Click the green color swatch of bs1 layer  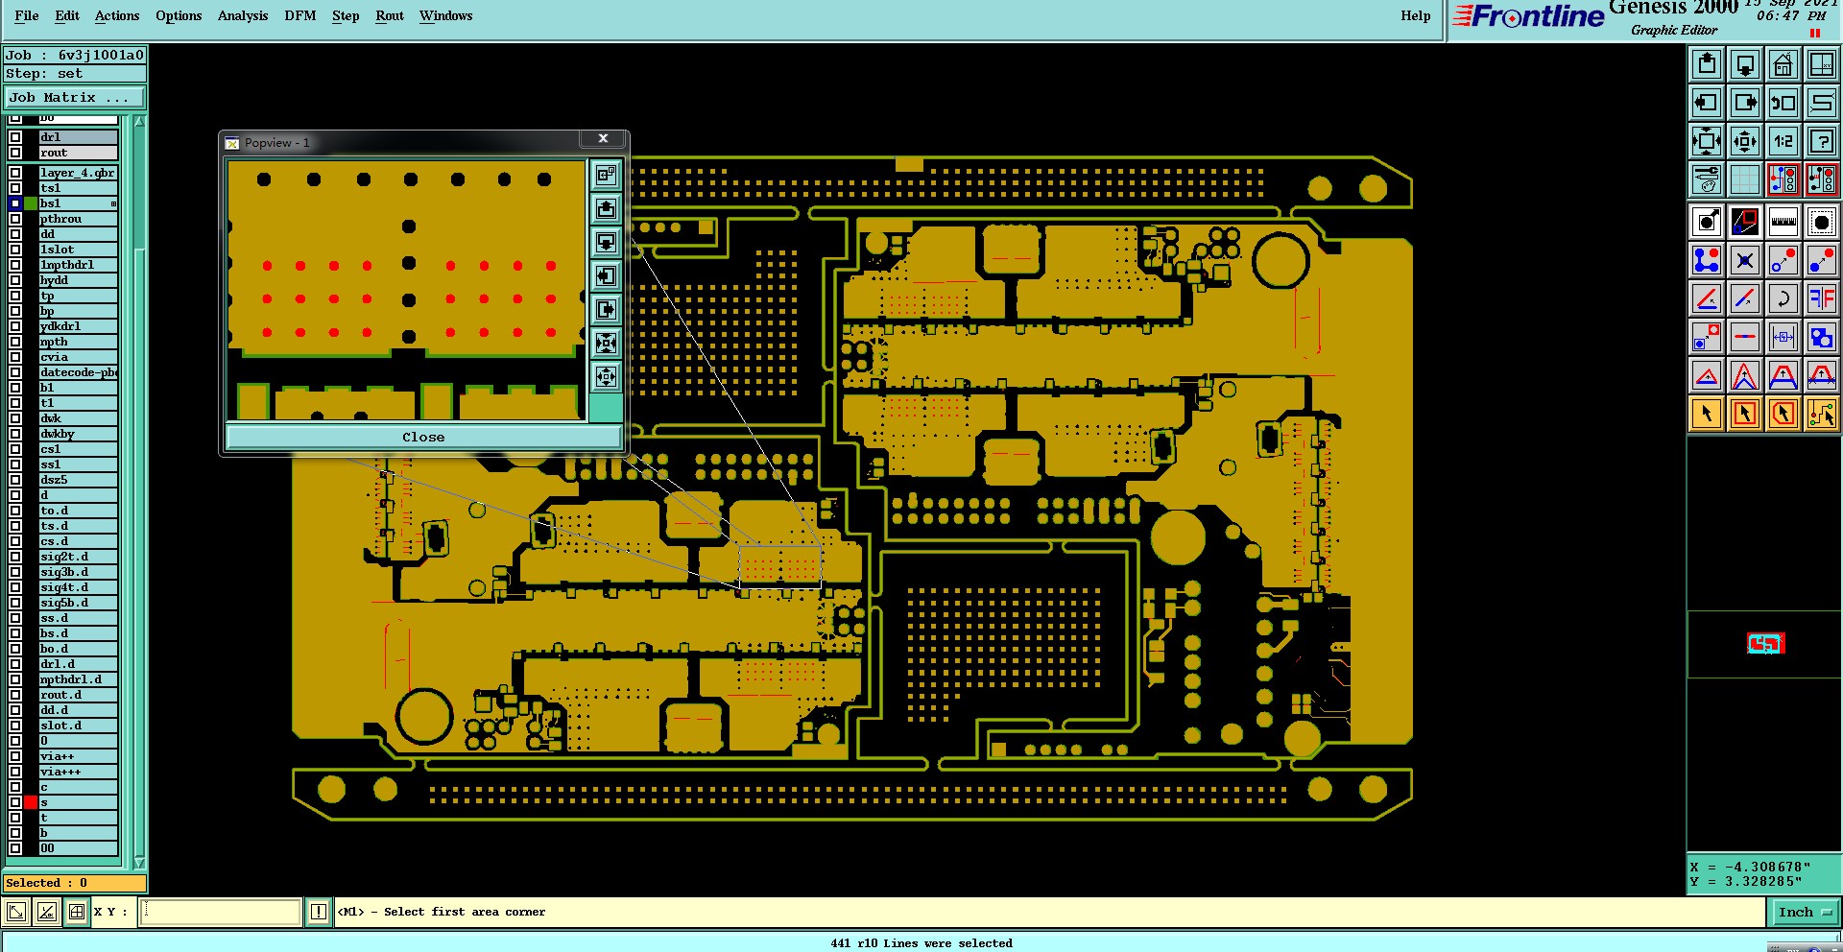point(31,203)
